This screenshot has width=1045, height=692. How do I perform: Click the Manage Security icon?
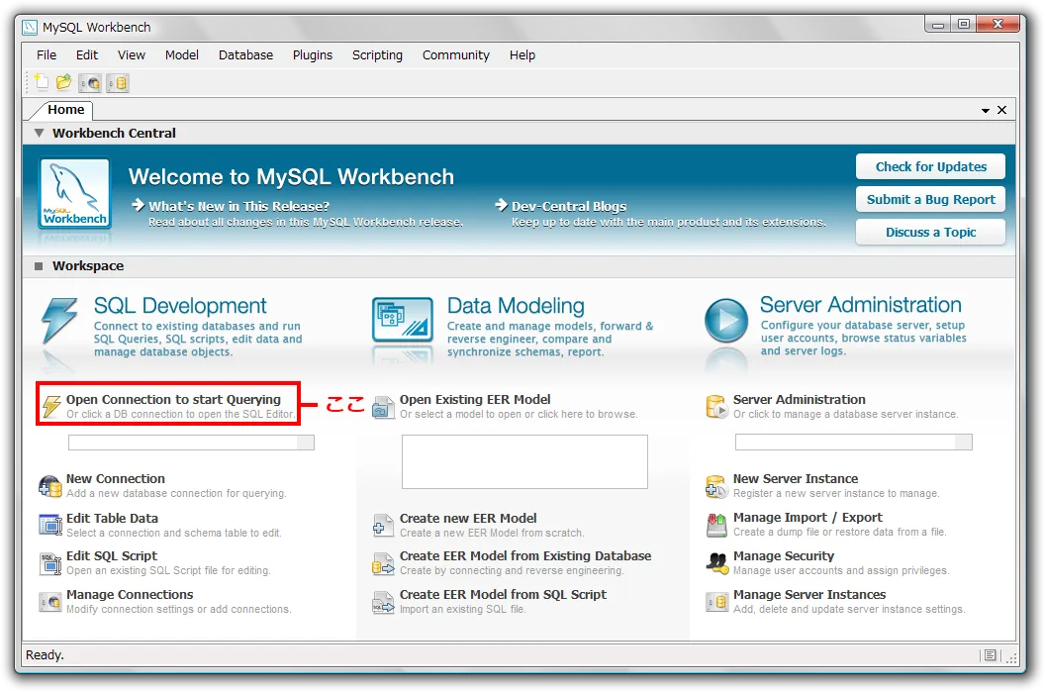tap(716, 563)
